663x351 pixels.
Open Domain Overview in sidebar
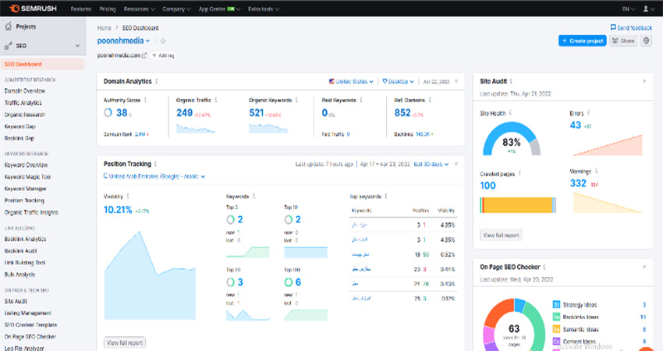coord(24,91)
